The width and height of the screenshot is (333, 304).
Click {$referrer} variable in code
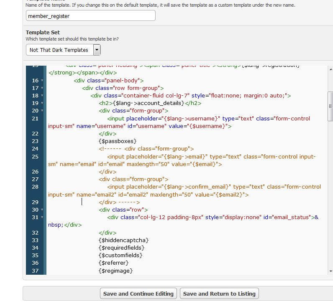tap(114, 263)
